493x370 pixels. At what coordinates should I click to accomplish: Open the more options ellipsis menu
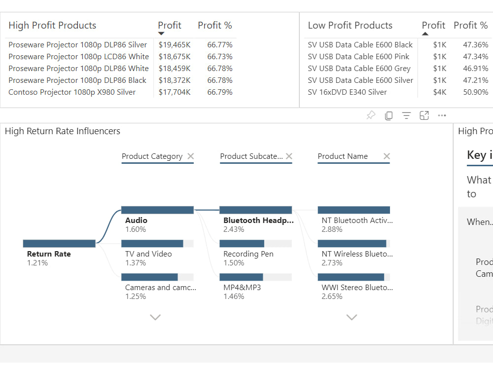[x=442, y=115]
